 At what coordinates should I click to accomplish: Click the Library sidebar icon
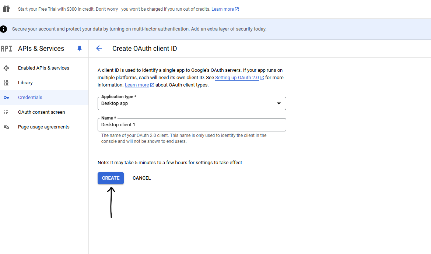coord(6,83)
